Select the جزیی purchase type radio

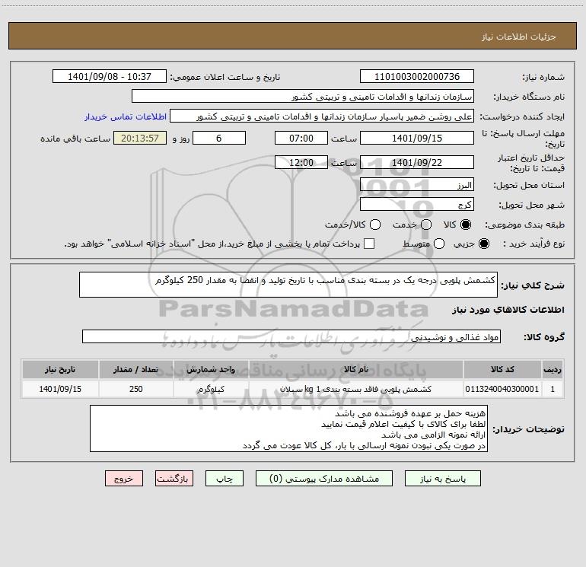483,244
